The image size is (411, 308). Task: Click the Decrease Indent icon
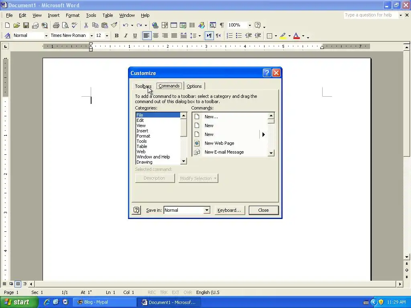(x=248, y=36)
